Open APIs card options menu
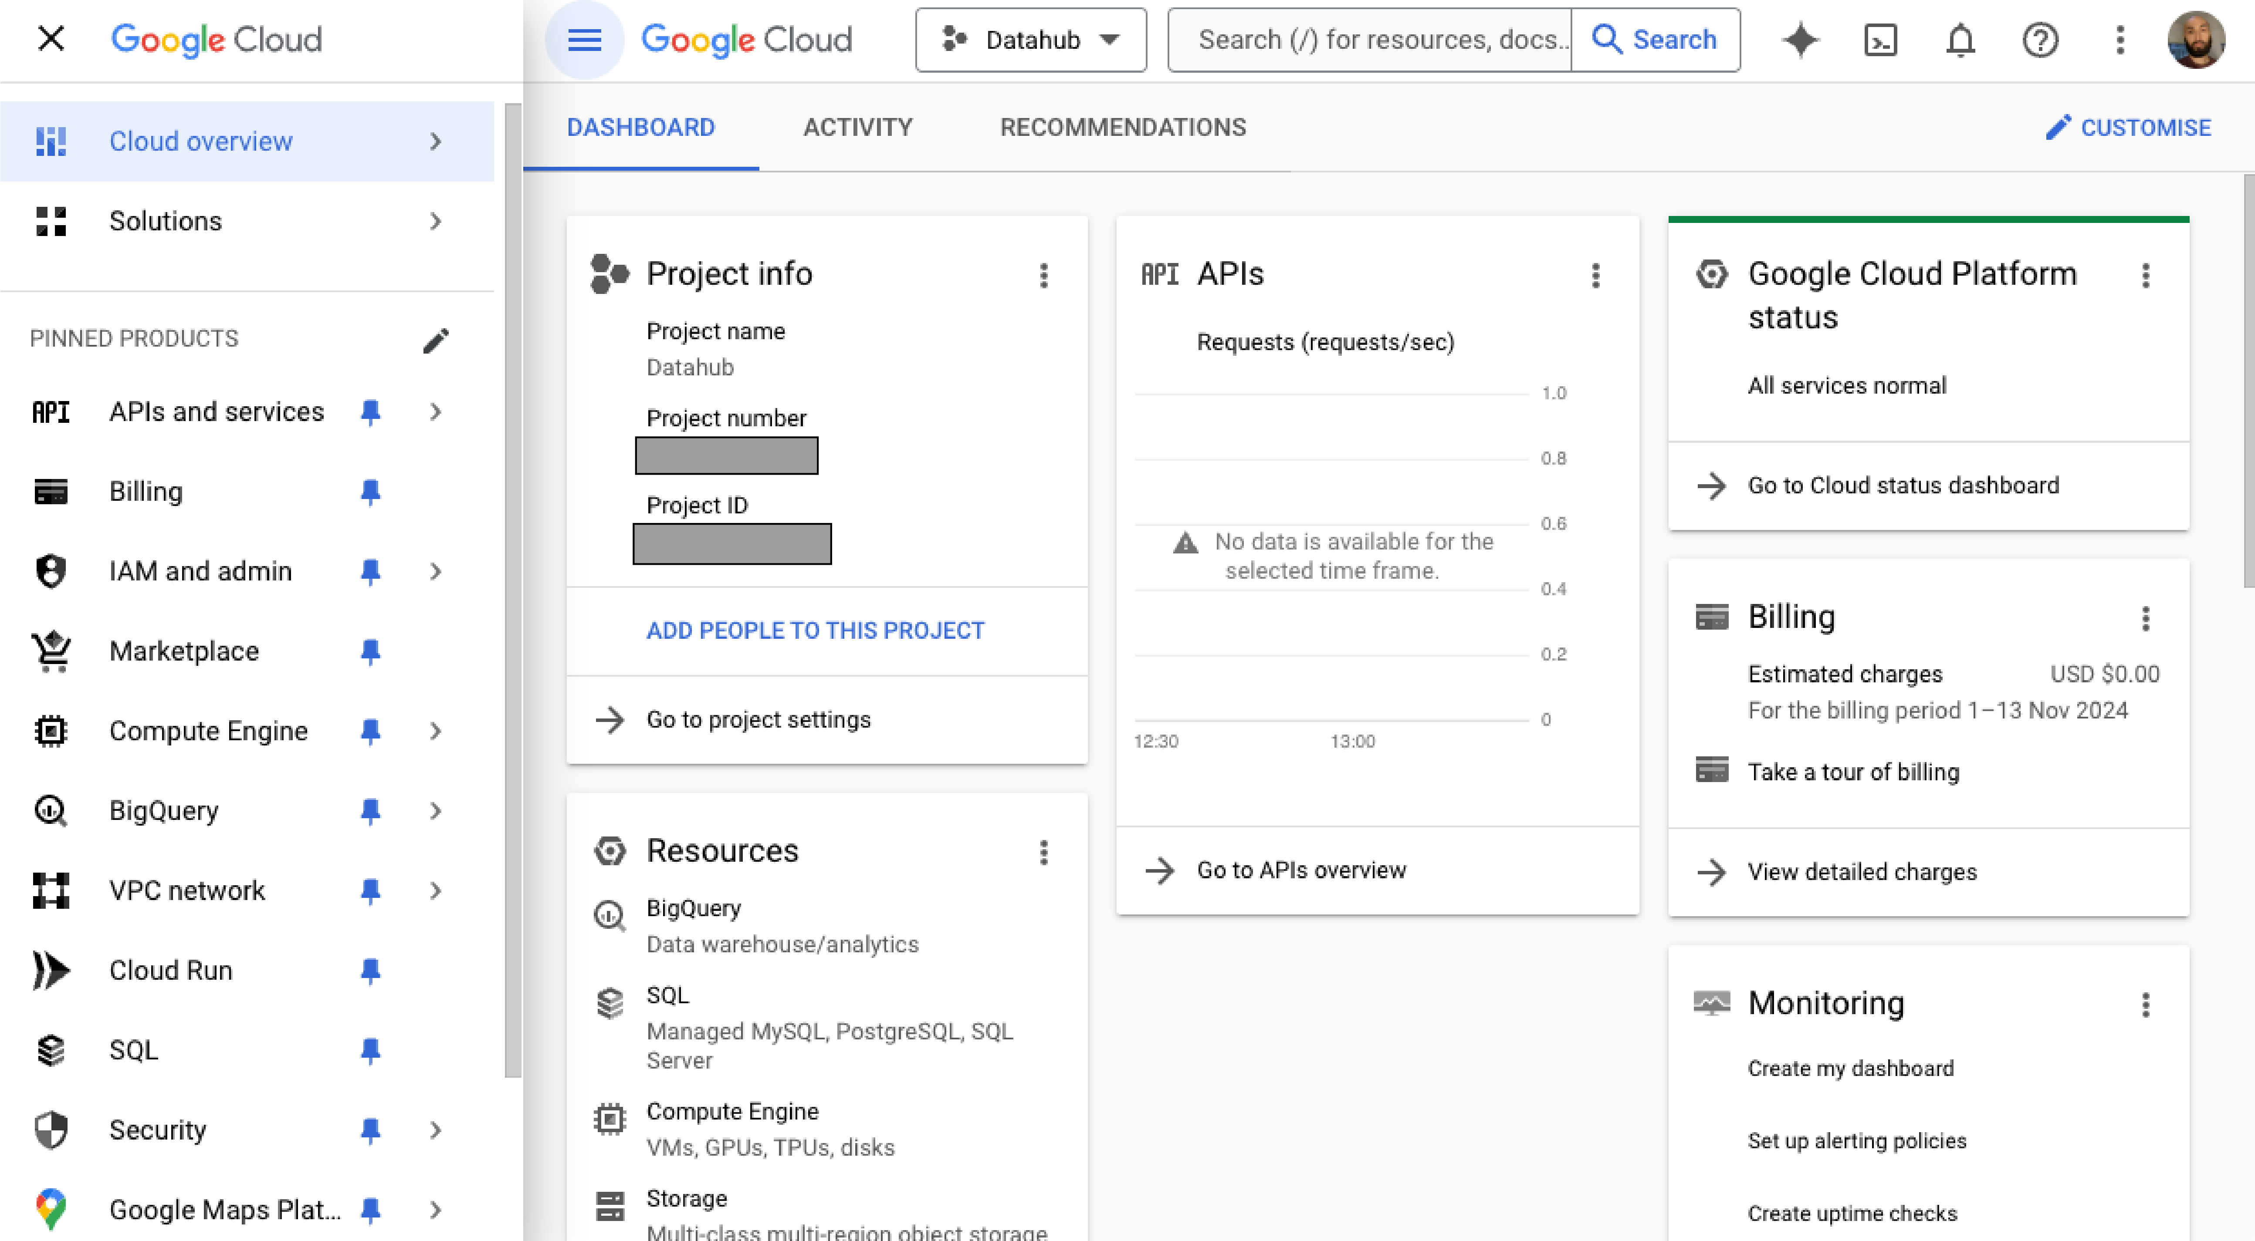 [x=1595, y=276]
